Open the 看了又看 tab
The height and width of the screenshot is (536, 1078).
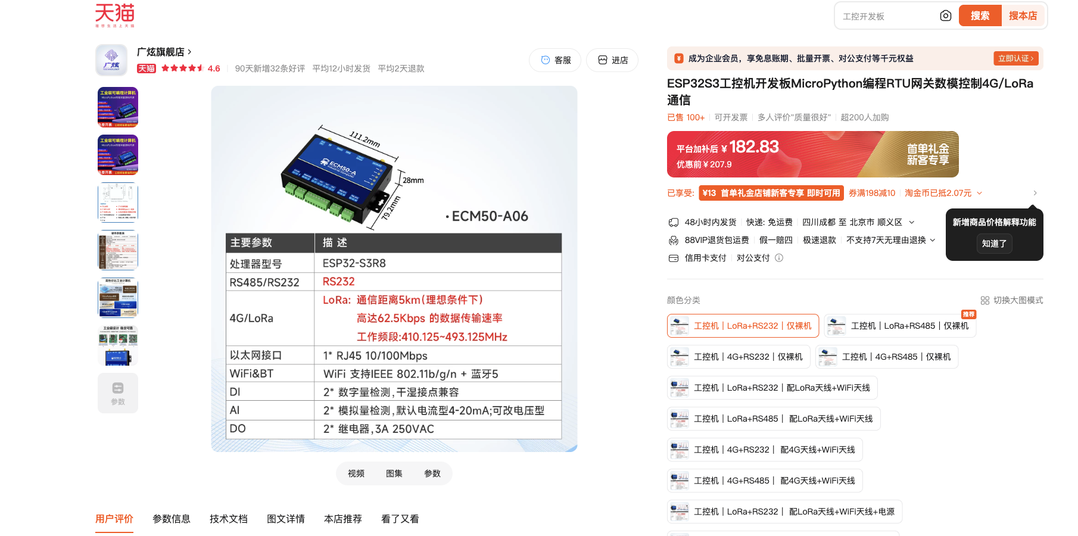point(400,519)
